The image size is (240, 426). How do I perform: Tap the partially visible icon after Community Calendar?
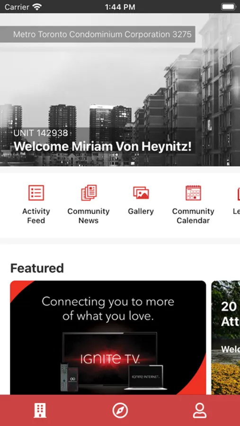[239, 193]
